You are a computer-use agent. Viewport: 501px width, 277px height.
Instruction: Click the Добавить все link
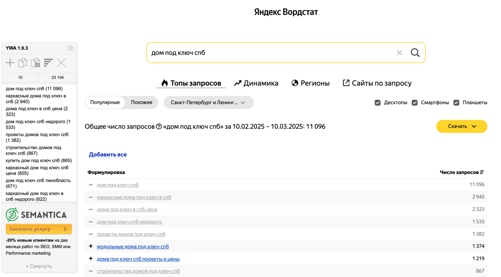click(108, 154)
